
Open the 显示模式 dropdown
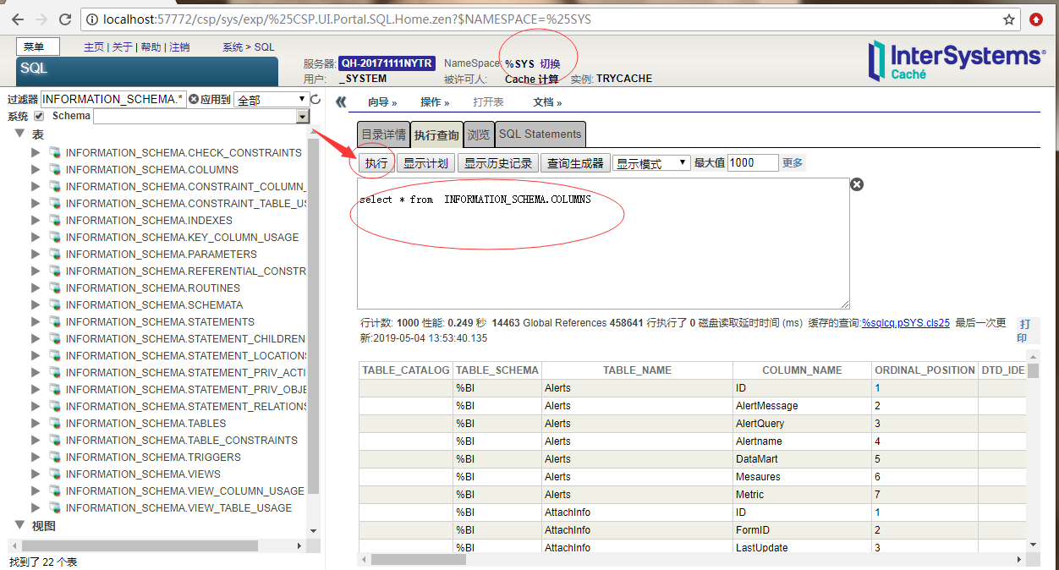652,163
